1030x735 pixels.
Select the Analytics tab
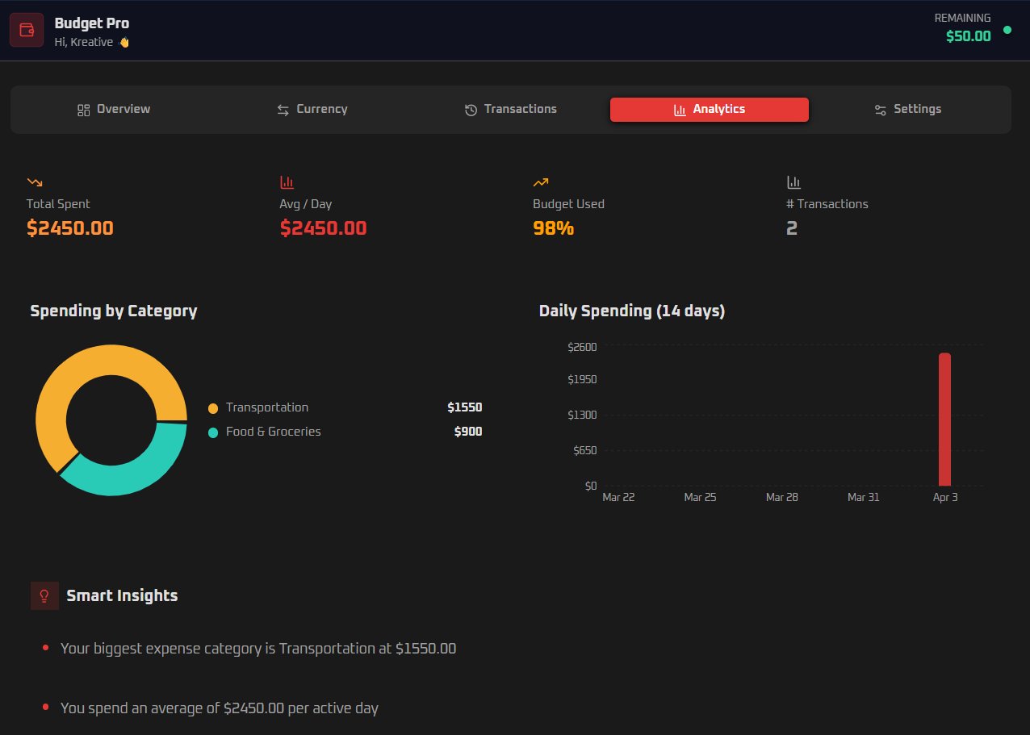[x=710, y=110]
